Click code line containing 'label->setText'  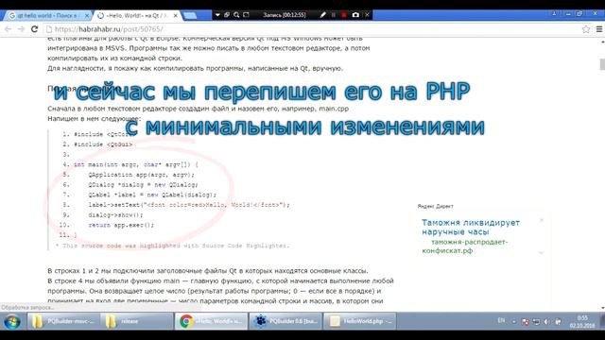pyautogui.click(x=189, y=205)
